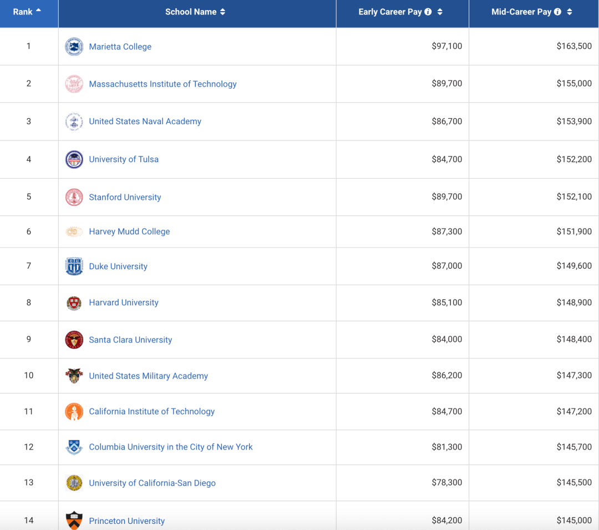
Task: Select the rank 13 cell
Action: pyautogui.click(x=29, y=482)
